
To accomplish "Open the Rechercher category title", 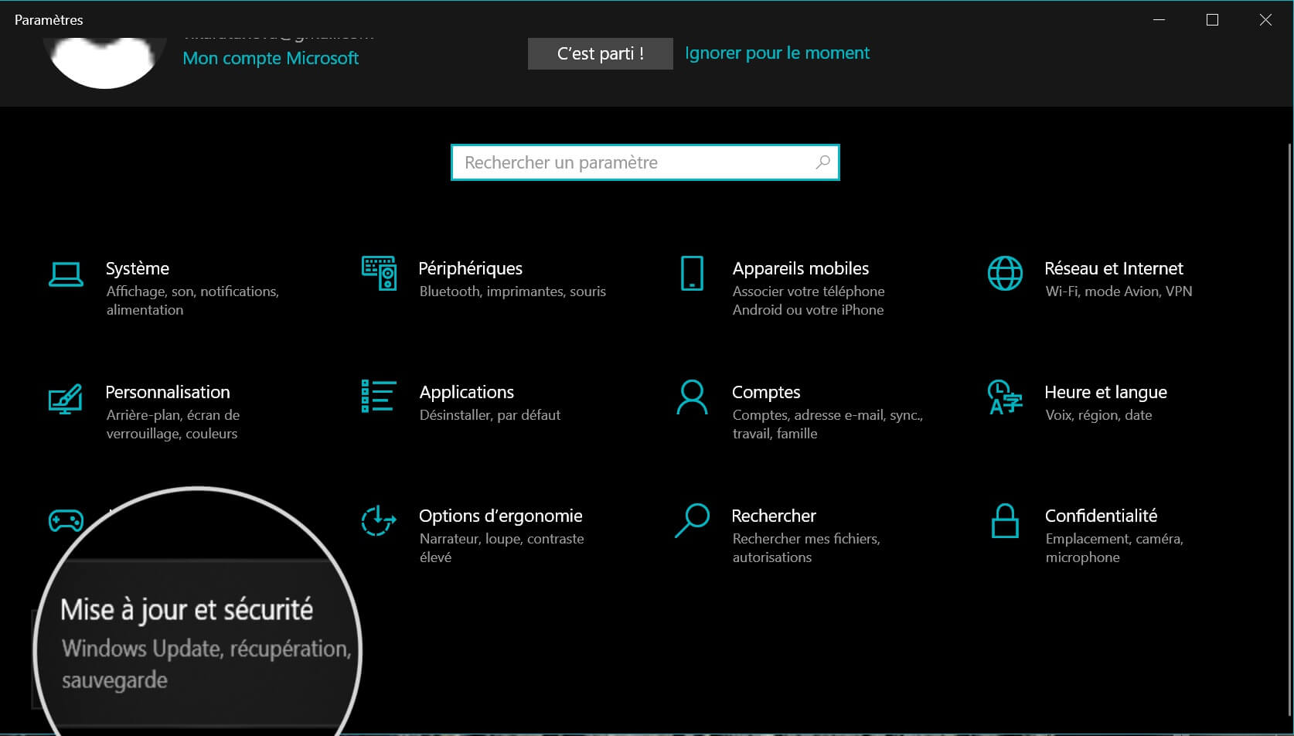I will [774, 516].
